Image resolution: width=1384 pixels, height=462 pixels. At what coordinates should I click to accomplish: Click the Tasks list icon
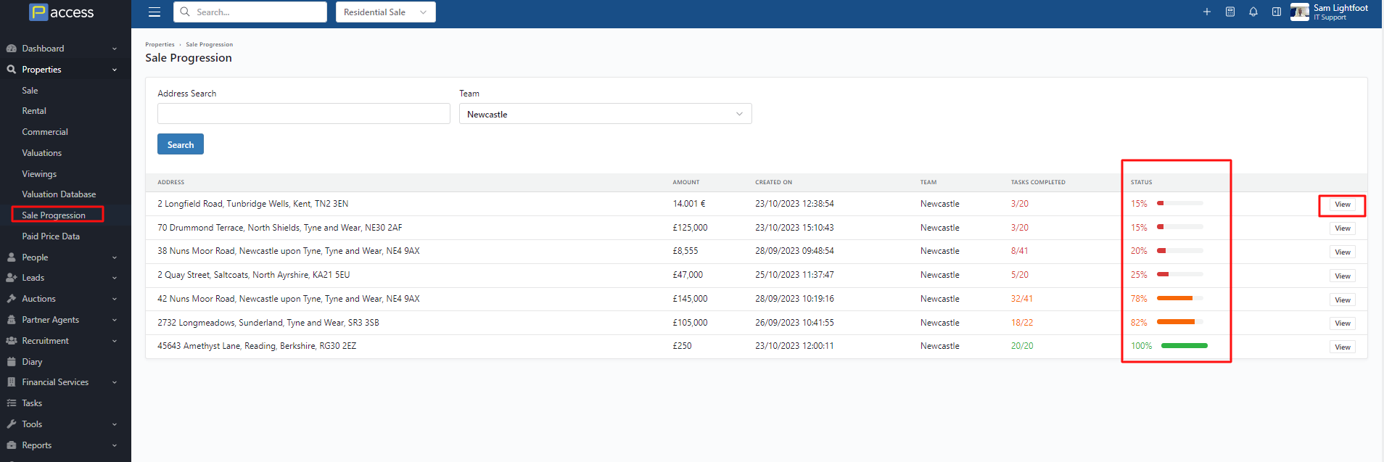tap(12, 403)
